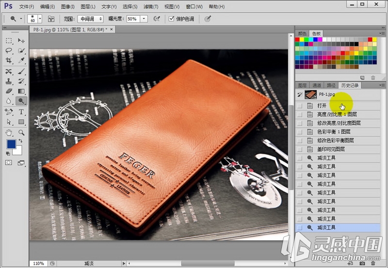Close the P8-1.jpg document tab
Viewport: 388px width, 268px height.
click(112, 30)
